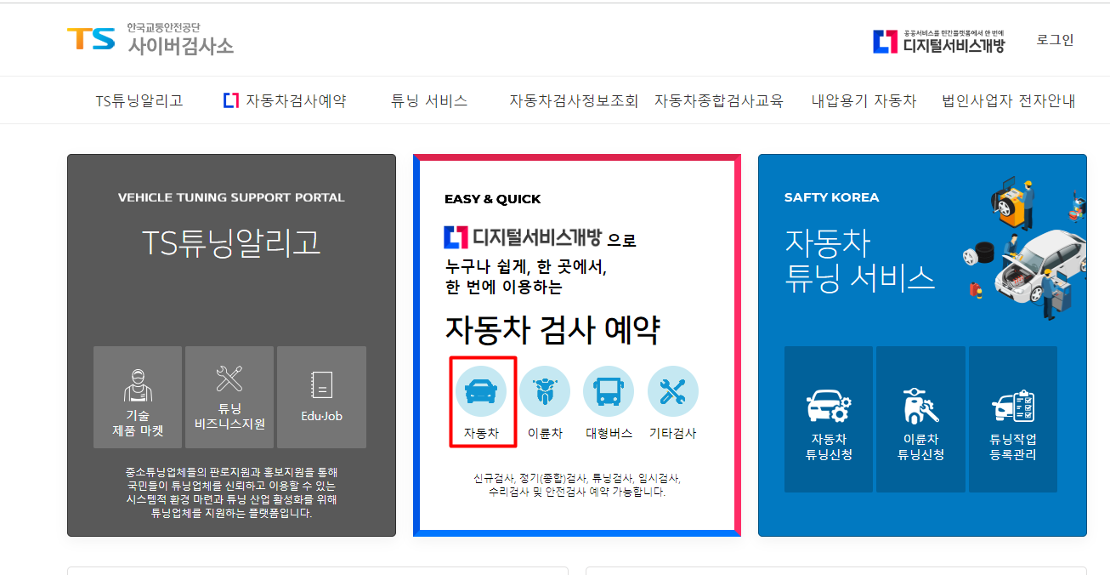Open the 튜닝 서비스 menu
Screen dimensions: 1110x575
pyautogui.click(x=429, y=100)
